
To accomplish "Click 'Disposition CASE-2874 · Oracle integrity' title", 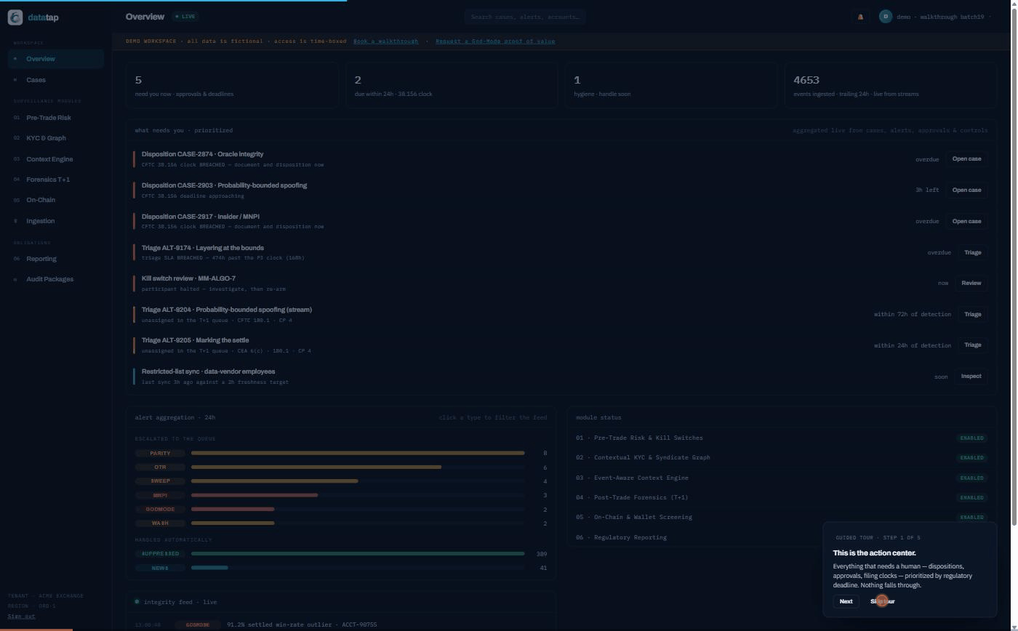I will coord(202,154).
